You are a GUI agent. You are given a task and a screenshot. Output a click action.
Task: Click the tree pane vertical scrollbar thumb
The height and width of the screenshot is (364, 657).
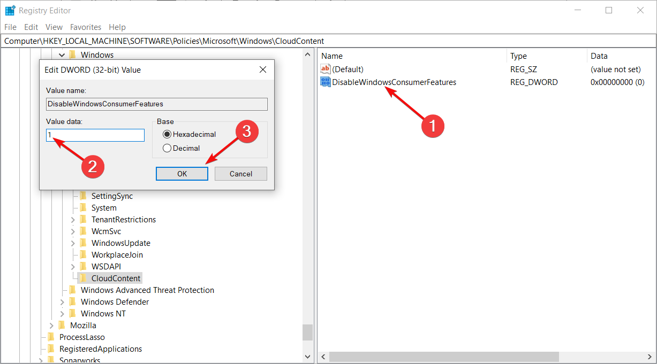pyautogui.click(x=307, y=332)
